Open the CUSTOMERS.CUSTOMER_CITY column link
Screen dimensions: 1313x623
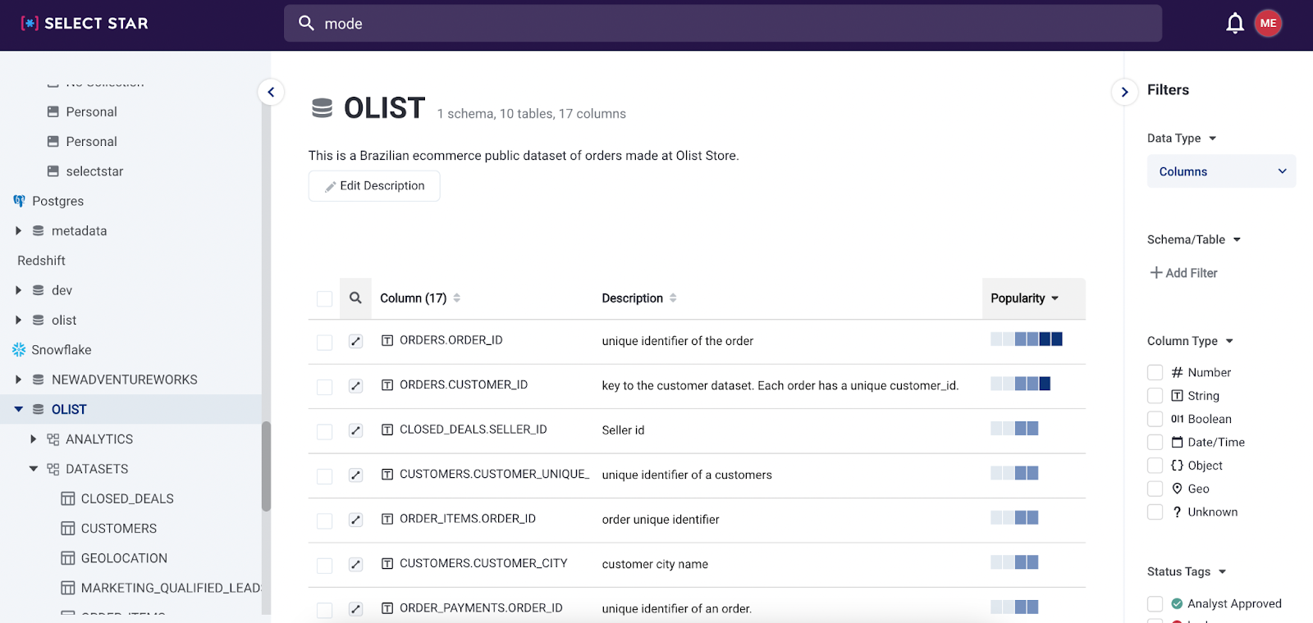(483, 563)
